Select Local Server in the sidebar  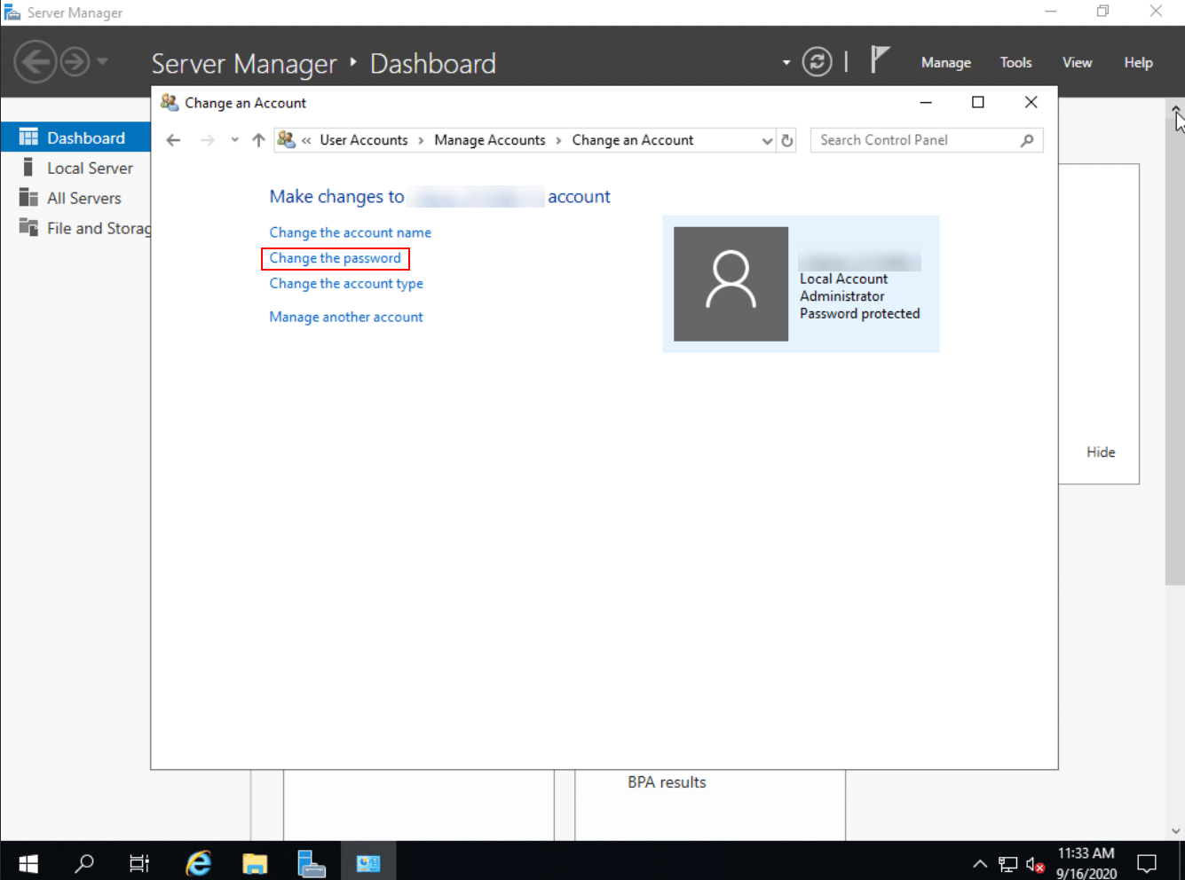[x=90, y=168]
